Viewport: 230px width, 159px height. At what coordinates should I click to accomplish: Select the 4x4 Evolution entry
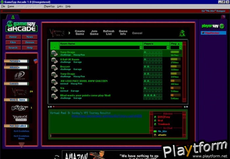(x=21, y=131)
